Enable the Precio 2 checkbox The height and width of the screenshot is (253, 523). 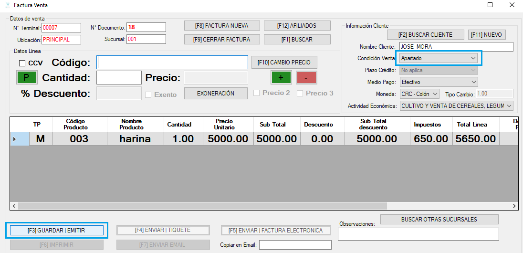[256, 93]
